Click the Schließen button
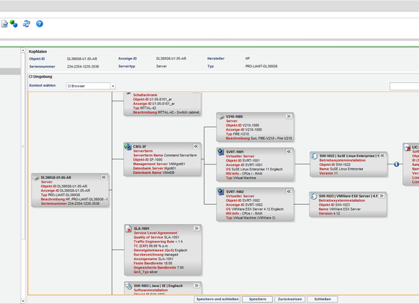Viewport: 419px width, 304px height. (322, 299)
